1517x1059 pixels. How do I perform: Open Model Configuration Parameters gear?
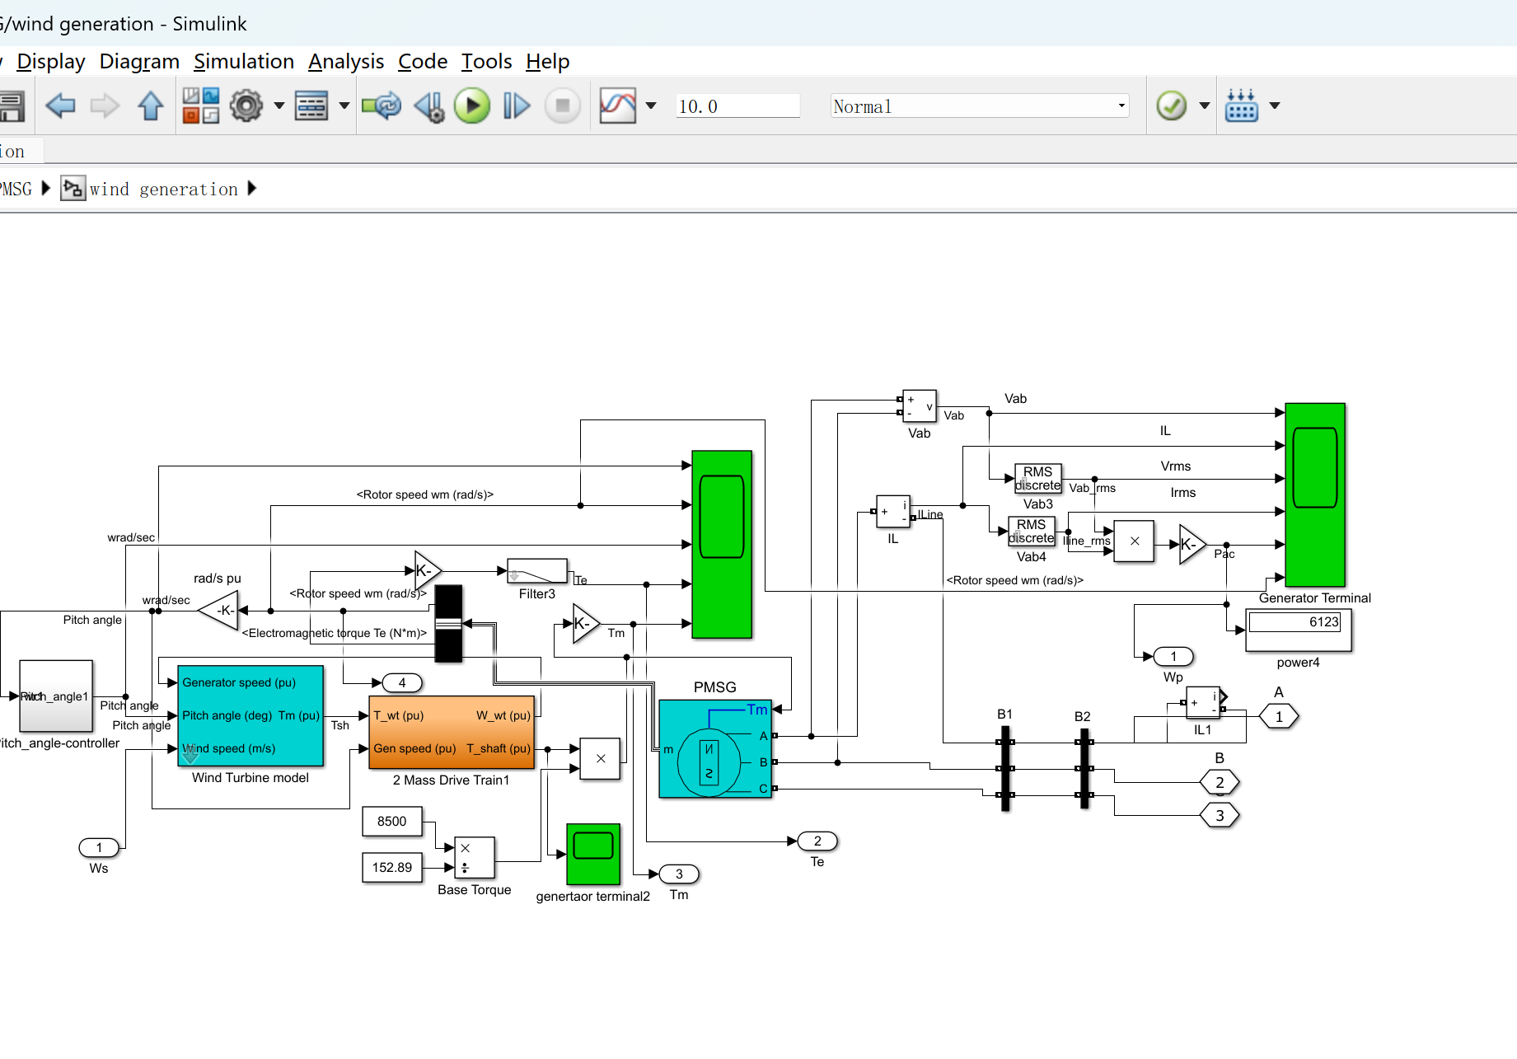coord(246,105)
